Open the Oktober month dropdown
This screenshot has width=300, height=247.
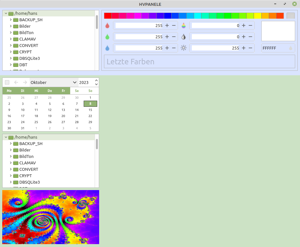(x=53, y=82)
